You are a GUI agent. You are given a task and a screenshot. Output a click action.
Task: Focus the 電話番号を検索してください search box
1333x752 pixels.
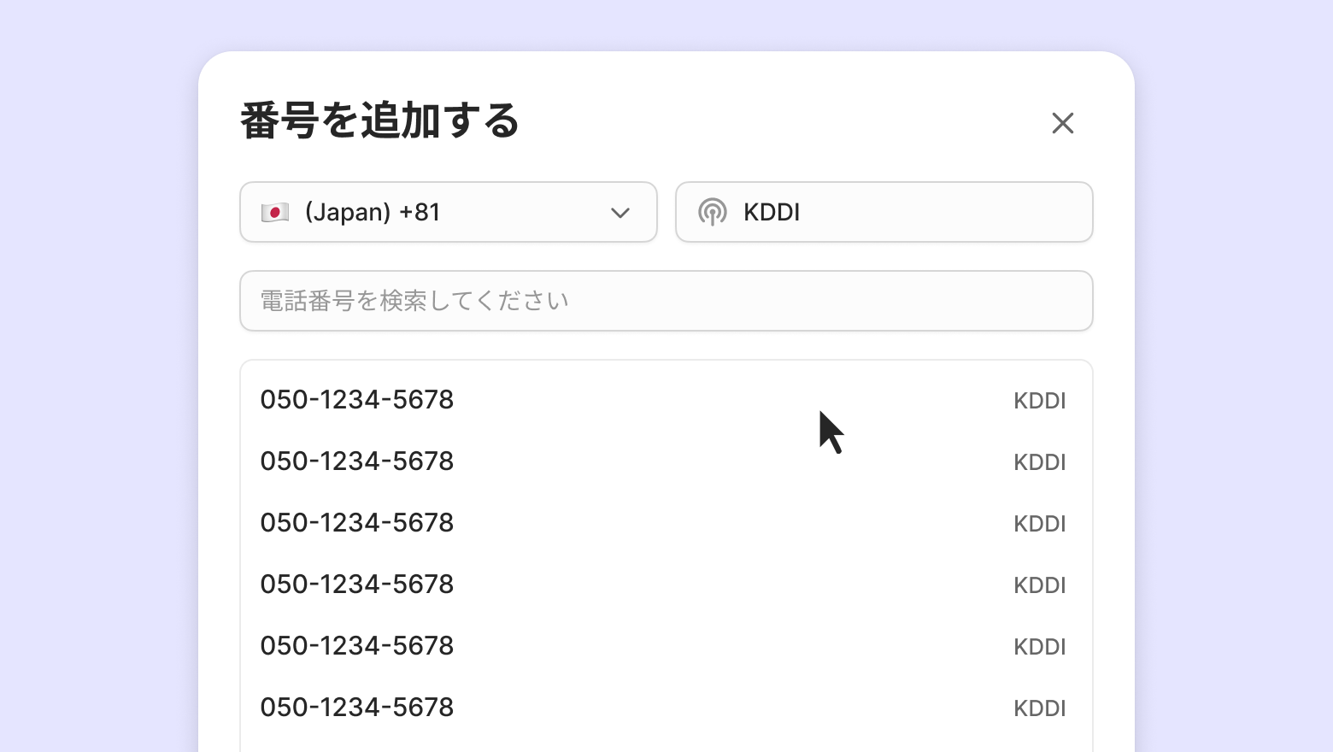pos(666,301)
